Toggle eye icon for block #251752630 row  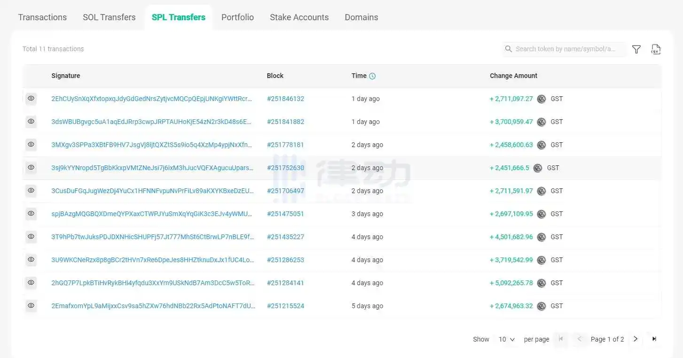pos(31,168)
